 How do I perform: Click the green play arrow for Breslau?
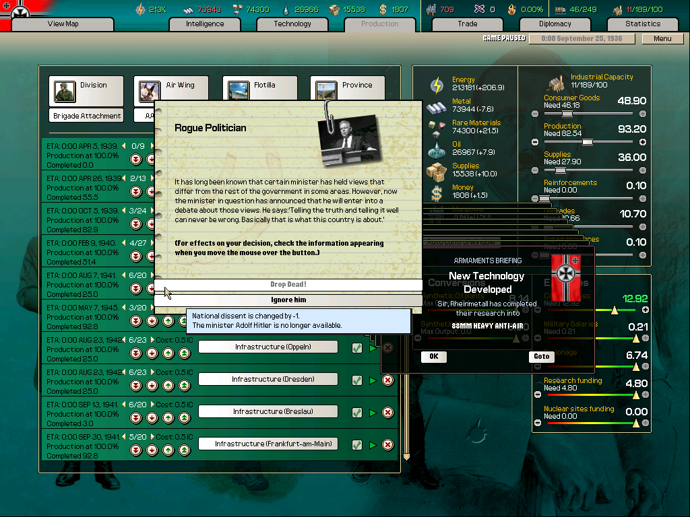coord(373,413)
